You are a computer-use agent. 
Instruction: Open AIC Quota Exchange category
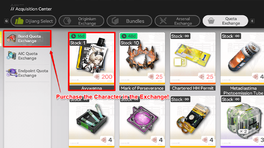[27, 56]
